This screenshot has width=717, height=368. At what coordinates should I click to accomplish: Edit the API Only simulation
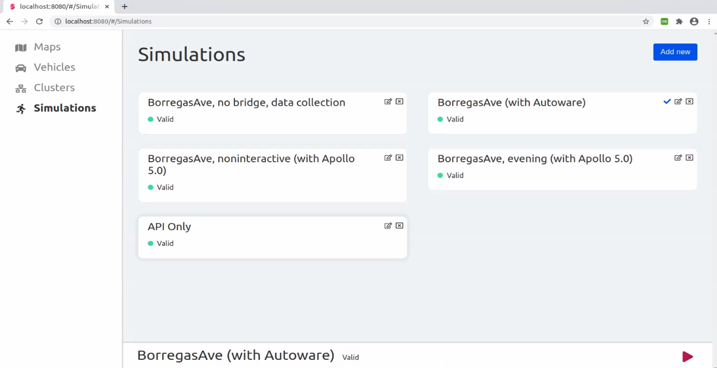pos(388,226)
